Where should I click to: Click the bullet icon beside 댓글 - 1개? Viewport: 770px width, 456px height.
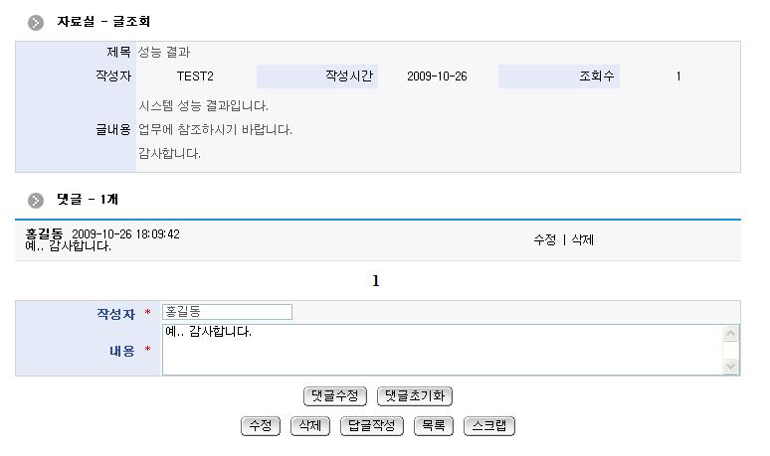36,200
